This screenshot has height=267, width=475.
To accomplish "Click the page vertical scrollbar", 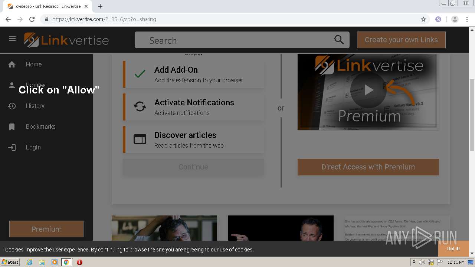I will [x=472, y=115].
